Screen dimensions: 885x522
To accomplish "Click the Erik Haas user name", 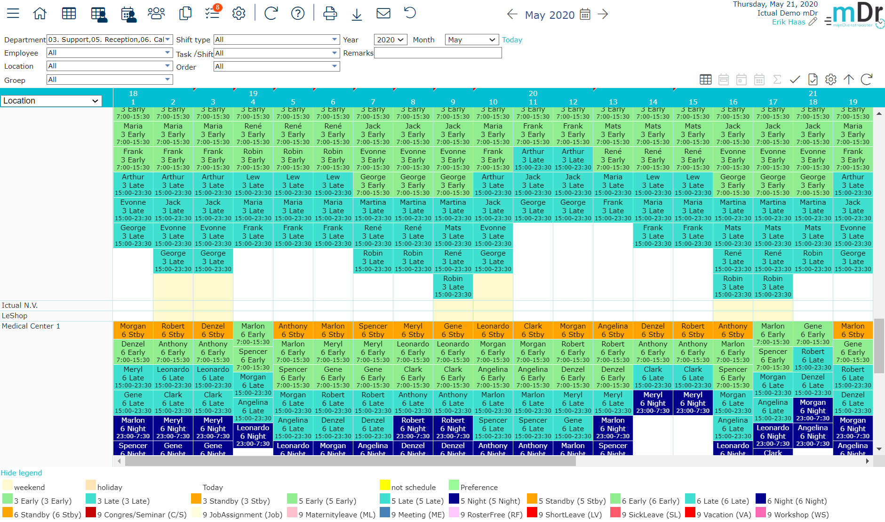I will coord(789,22).
